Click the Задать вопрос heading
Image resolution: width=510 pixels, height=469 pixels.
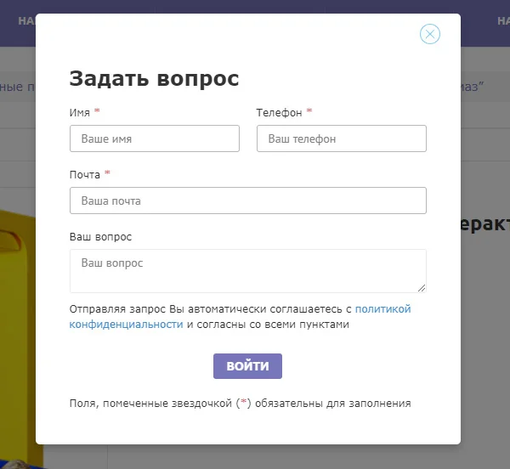[154, 79]
